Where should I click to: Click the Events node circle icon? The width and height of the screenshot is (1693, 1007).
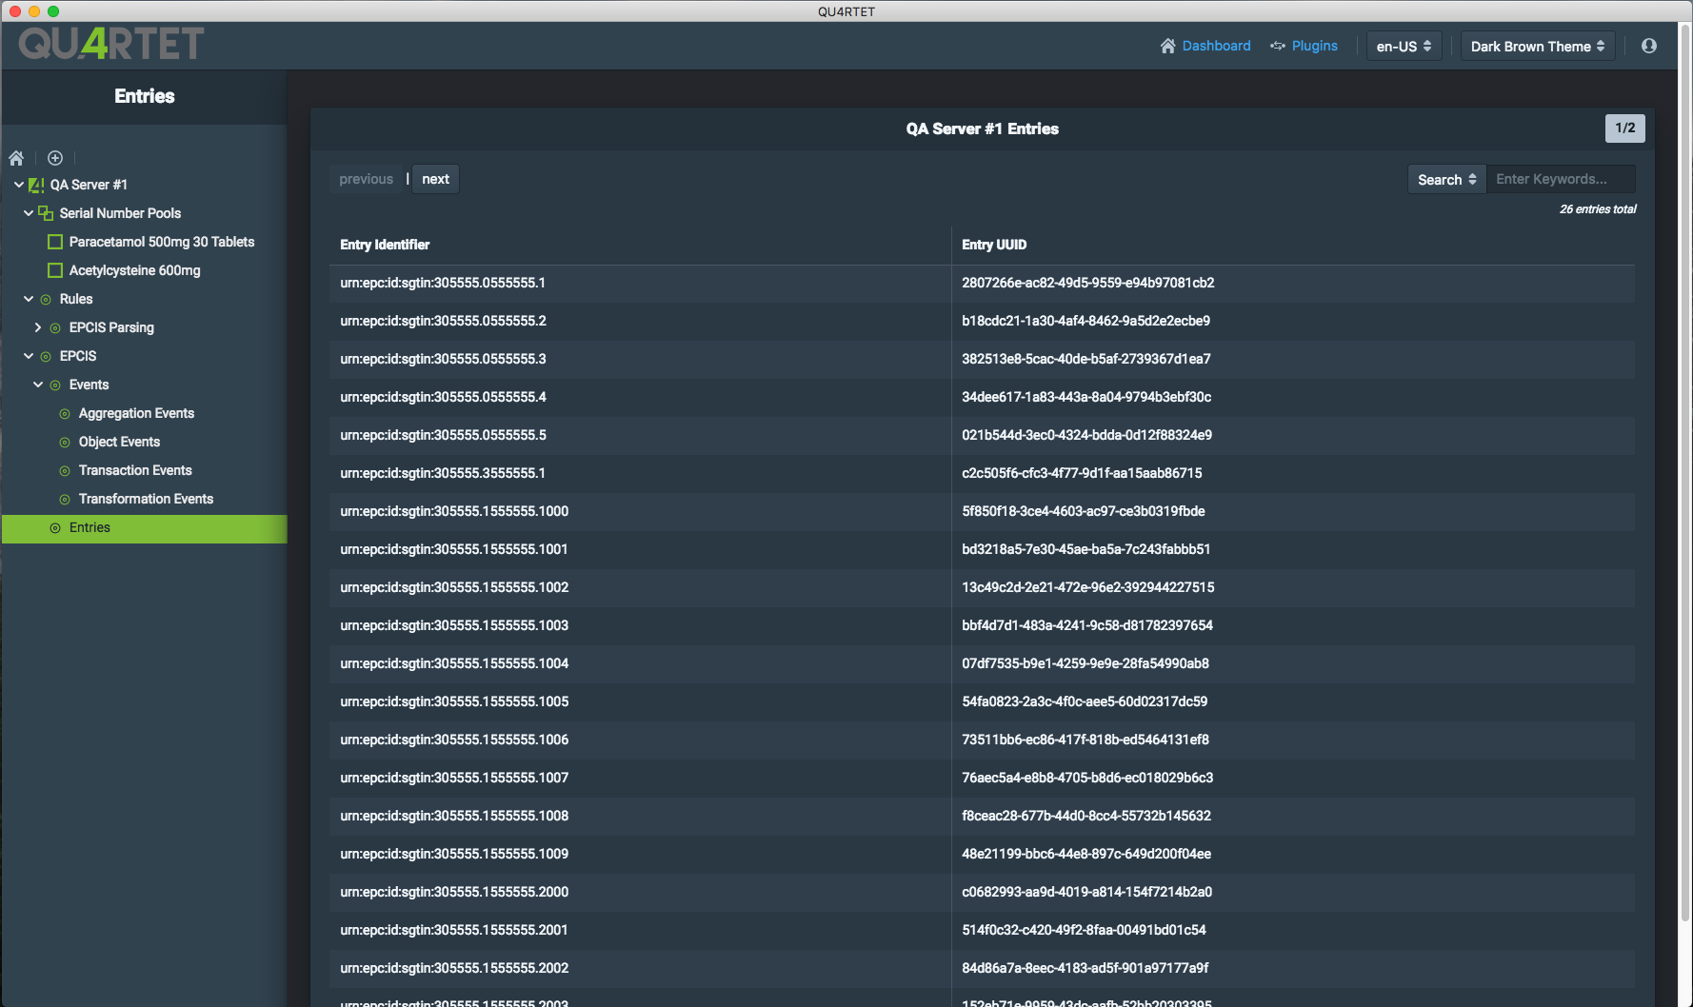[x=55, y=385]
